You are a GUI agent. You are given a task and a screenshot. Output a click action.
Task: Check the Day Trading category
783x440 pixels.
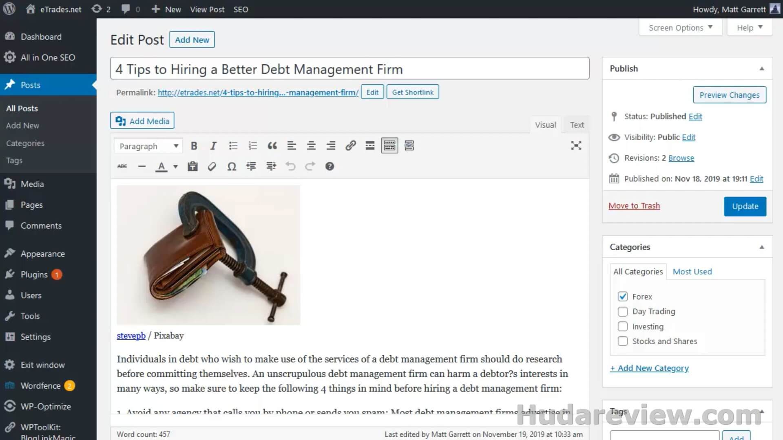coord(622,312)
